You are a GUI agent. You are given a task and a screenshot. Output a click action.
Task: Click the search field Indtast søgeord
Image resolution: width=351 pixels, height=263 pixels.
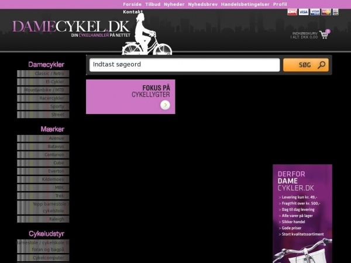coord(185,65)
